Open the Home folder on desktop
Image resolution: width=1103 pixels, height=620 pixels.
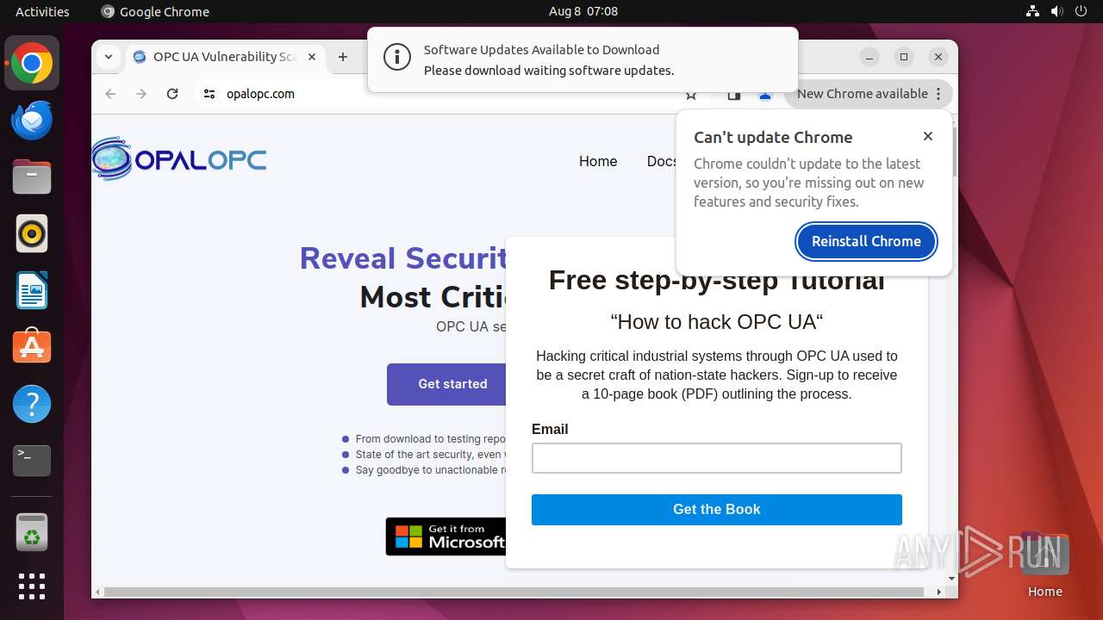click(x=1044, y=565)
